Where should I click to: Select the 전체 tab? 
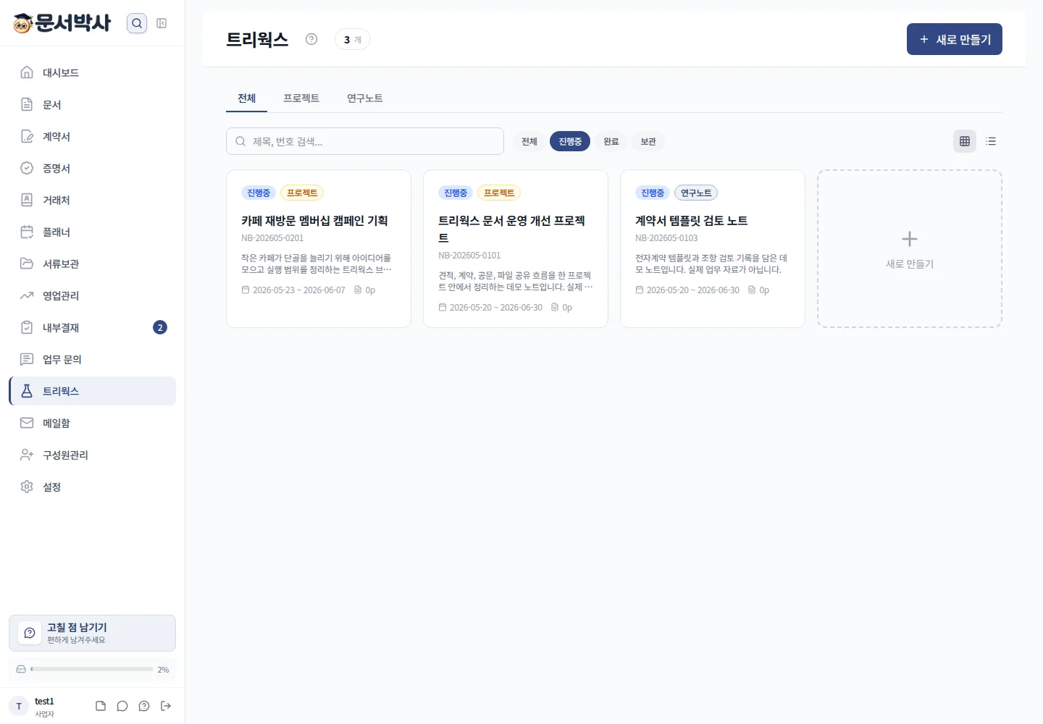(247, 98)
